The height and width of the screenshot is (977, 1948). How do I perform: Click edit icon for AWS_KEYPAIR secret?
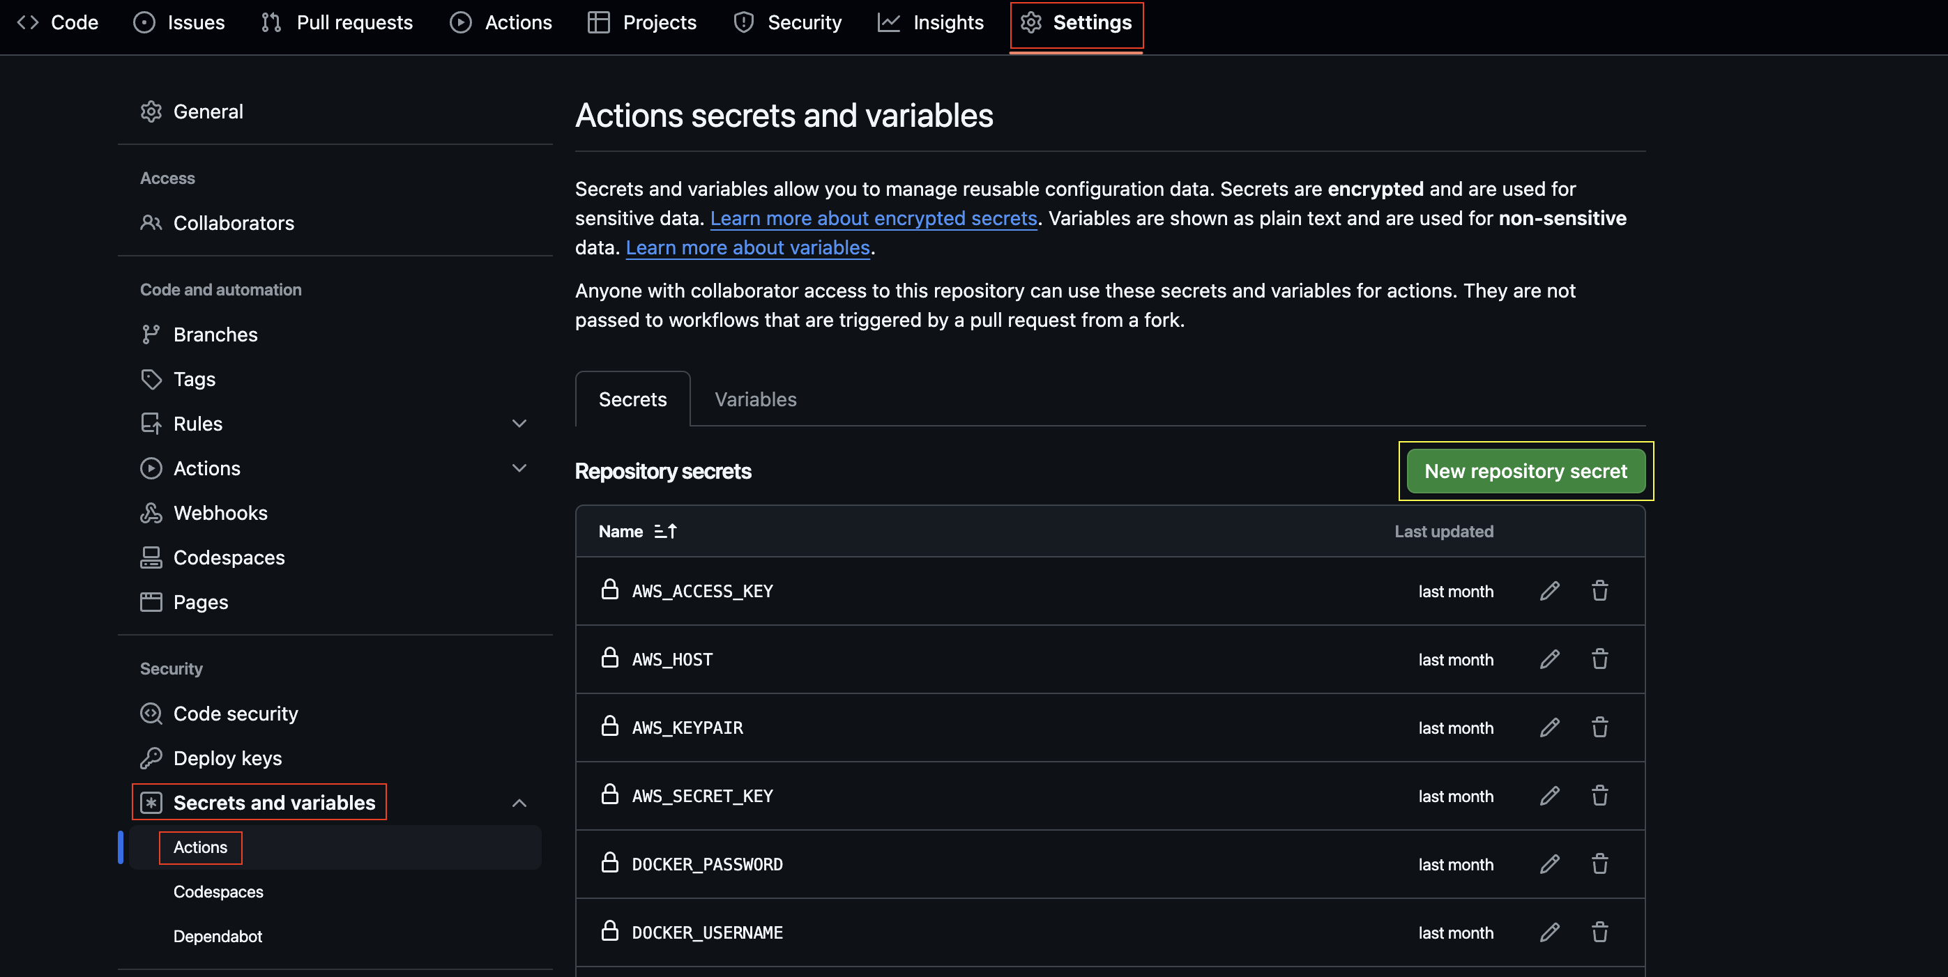1549,728
